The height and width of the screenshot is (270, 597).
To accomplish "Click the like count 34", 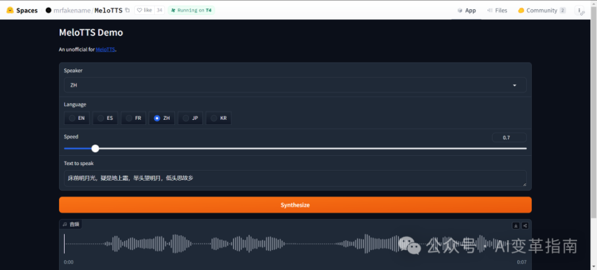I will pyautogui.click(x=160, y=11).
